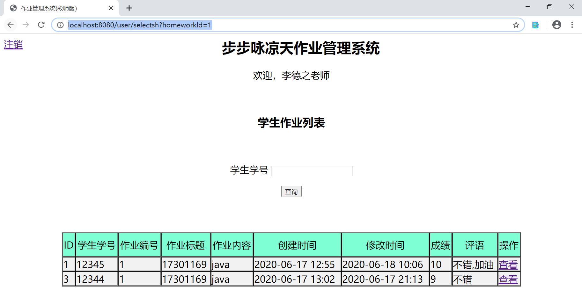This screenshot has height=290, width=582.
Task: Click the 修改时间 column header
Action: pos(385,245)
